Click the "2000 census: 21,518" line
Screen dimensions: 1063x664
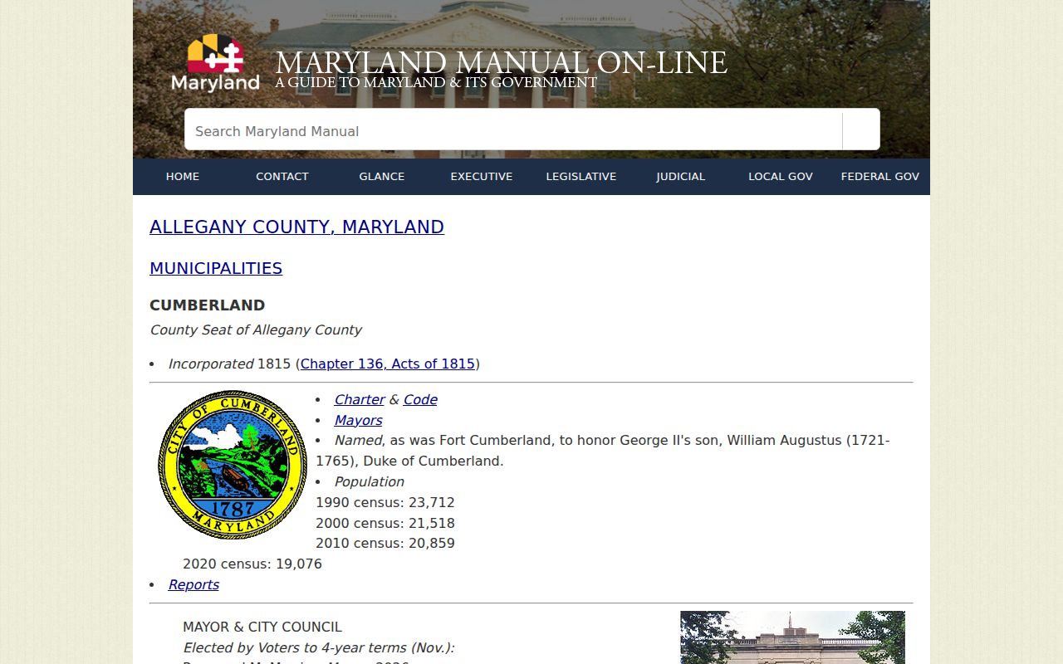(x=385, y=523)
